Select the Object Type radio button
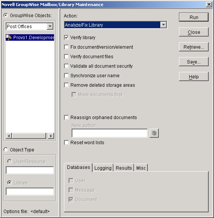This screenshot has width=214, height=218. pyautogui.click(x=6, y=150)
